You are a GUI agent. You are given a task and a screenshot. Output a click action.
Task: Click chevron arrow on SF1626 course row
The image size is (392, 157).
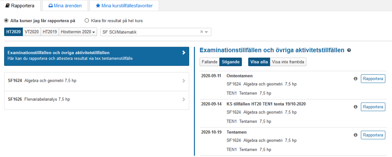tap(184, 99)
